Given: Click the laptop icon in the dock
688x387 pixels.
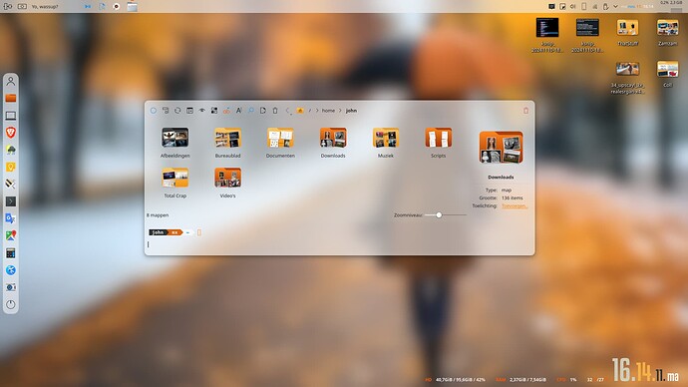Looking at the screenshot, I should 11,116.
